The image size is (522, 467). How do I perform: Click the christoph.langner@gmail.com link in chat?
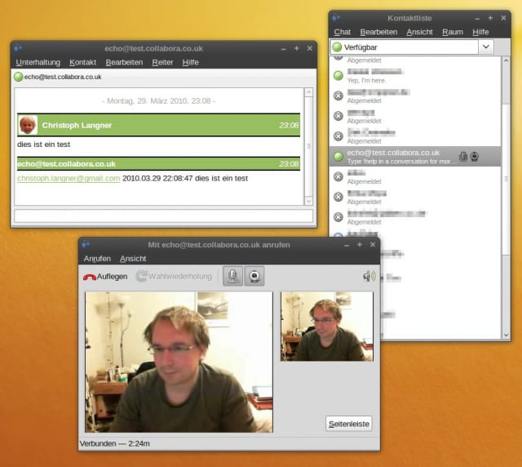click(x=69, y=178)
